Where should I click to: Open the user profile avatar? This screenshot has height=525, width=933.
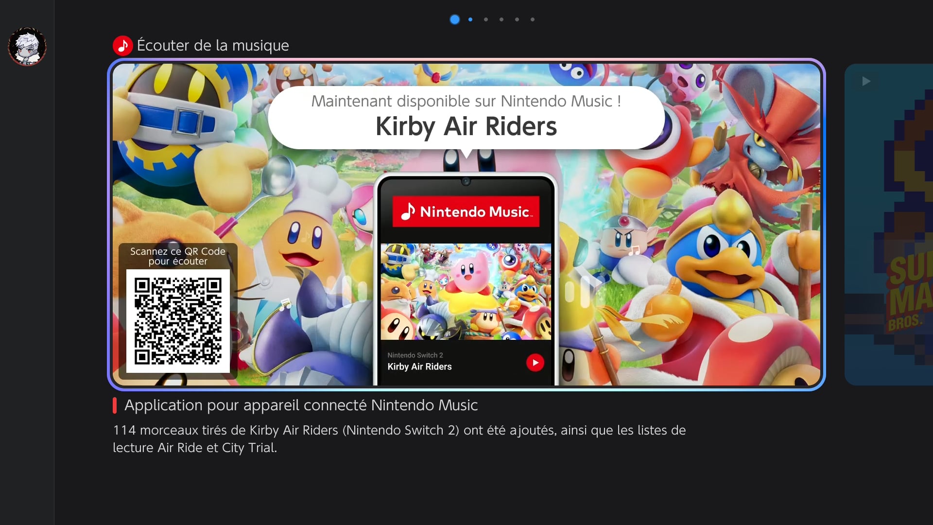(x=27, y=47)
